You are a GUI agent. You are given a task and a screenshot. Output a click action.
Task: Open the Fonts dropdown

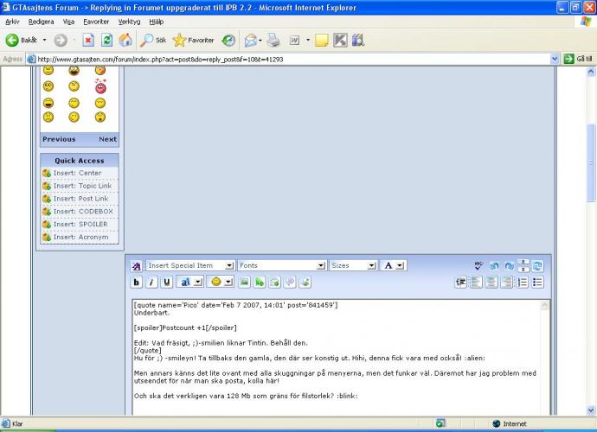(281, 265)
